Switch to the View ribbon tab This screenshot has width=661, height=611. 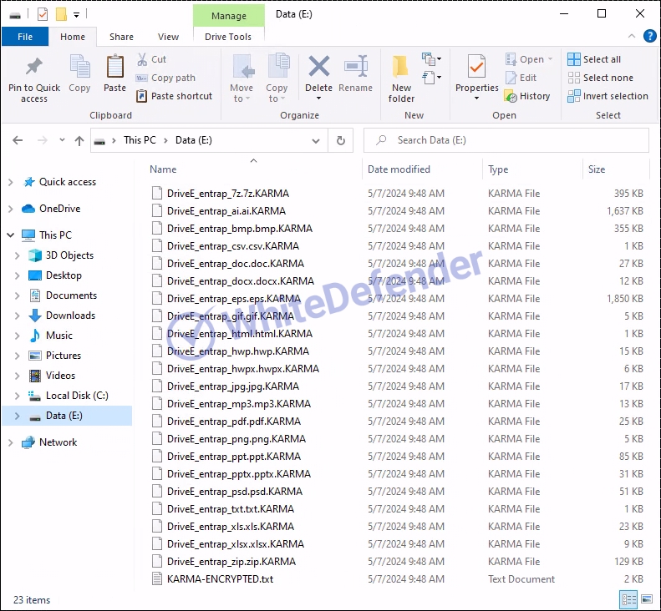(168, 37)
